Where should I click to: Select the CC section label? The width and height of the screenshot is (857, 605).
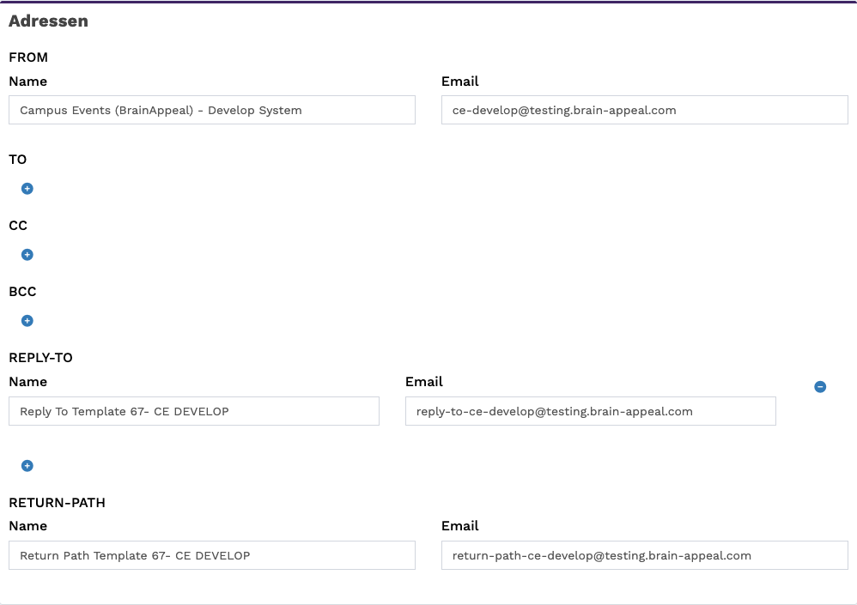point(18,226)
